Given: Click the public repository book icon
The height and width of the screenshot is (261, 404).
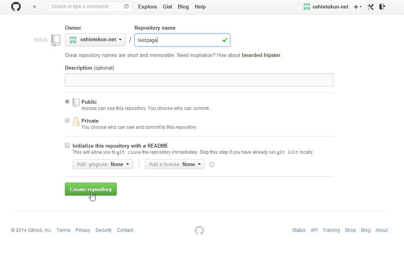Looking at the screenshot, I should pyautogui.click(x=56, y=40).
